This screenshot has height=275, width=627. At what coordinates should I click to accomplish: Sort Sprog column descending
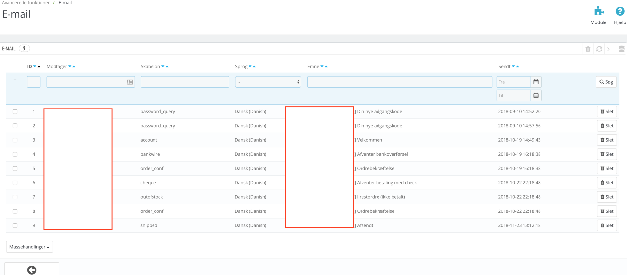click(250, 66)
